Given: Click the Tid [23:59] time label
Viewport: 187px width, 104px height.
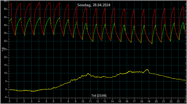Looking at the screenshot, I should (x=99, y=96).
